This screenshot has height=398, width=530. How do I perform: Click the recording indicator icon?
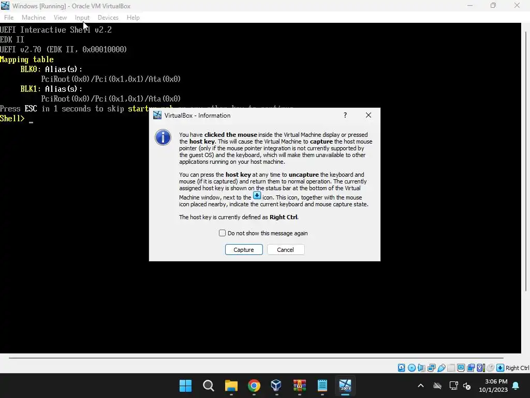[x=470, y=368]
